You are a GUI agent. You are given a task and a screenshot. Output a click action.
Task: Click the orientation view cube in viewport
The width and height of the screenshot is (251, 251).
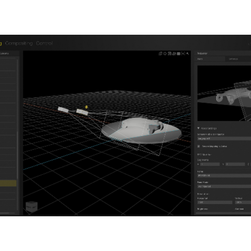click(x=31, y=207)
